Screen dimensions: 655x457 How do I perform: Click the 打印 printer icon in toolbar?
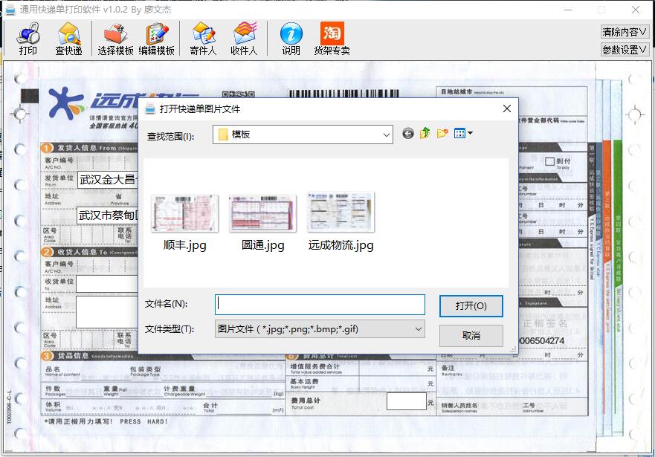[x=28, y=39]
